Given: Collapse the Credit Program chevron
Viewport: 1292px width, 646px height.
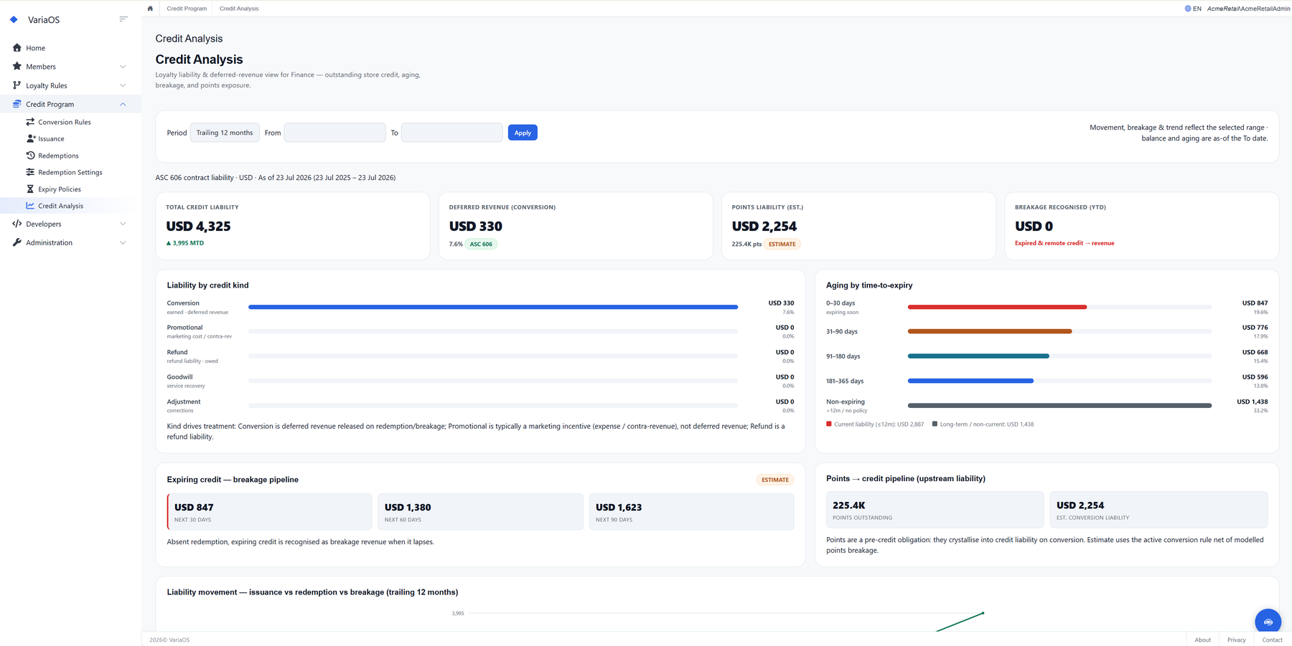Looking at the screenshot, I should click(x=123, y=104).
